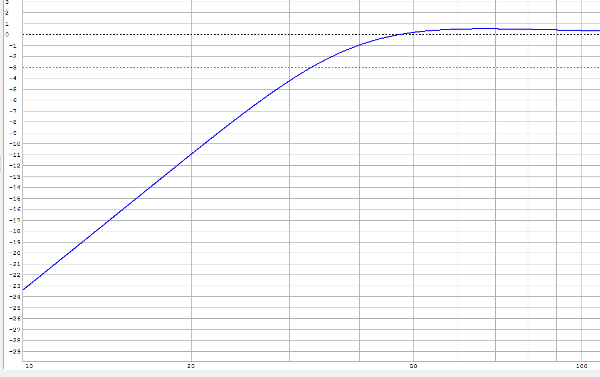Click the y-axis label "0"
Viewport: 600px width, 377px height.
[7, 35]
